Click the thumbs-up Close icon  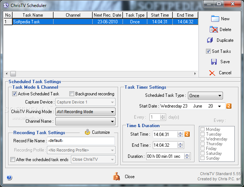pos(117,176)
